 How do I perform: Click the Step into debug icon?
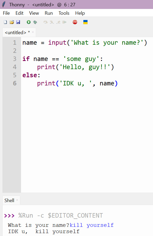tap(52, 22)
